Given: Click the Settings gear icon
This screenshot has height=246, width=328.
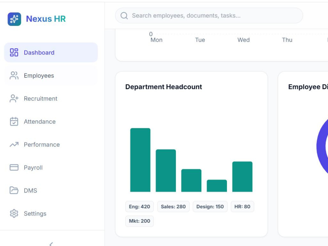Looking at the screenshot, I should tap(14, 214).
